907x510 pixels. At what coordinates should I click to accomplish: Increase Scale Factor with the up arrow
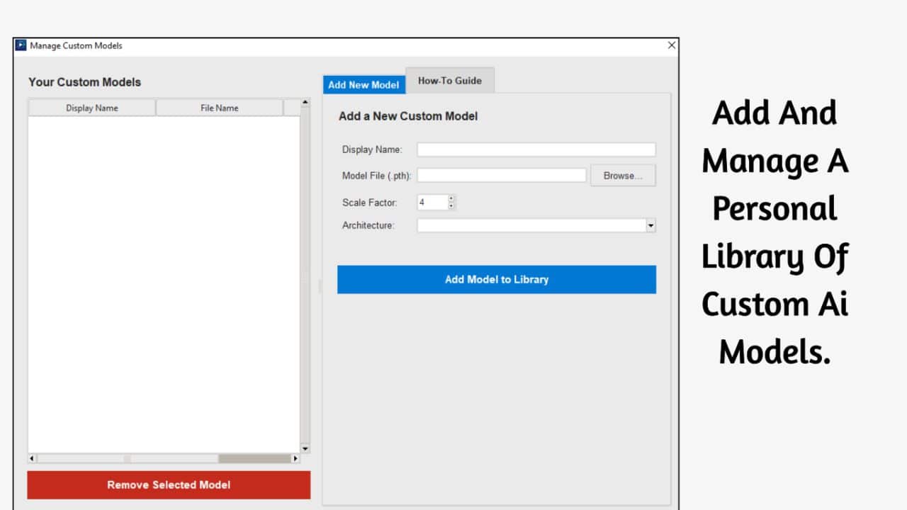point(451,198)
